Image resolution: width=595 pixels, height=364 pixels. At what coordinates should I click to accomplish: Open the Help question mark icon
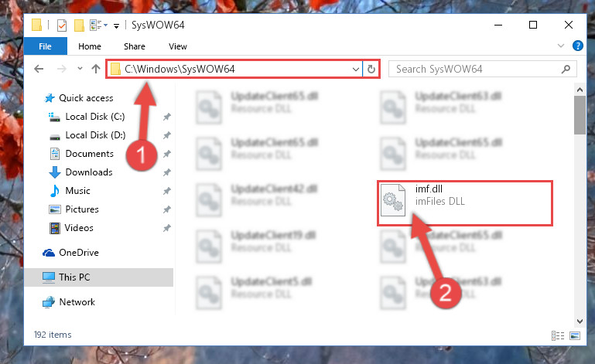coord(577,46)
